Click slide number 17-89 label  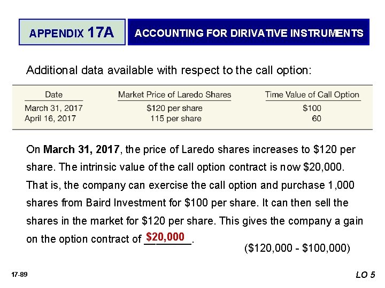(19, 275)
